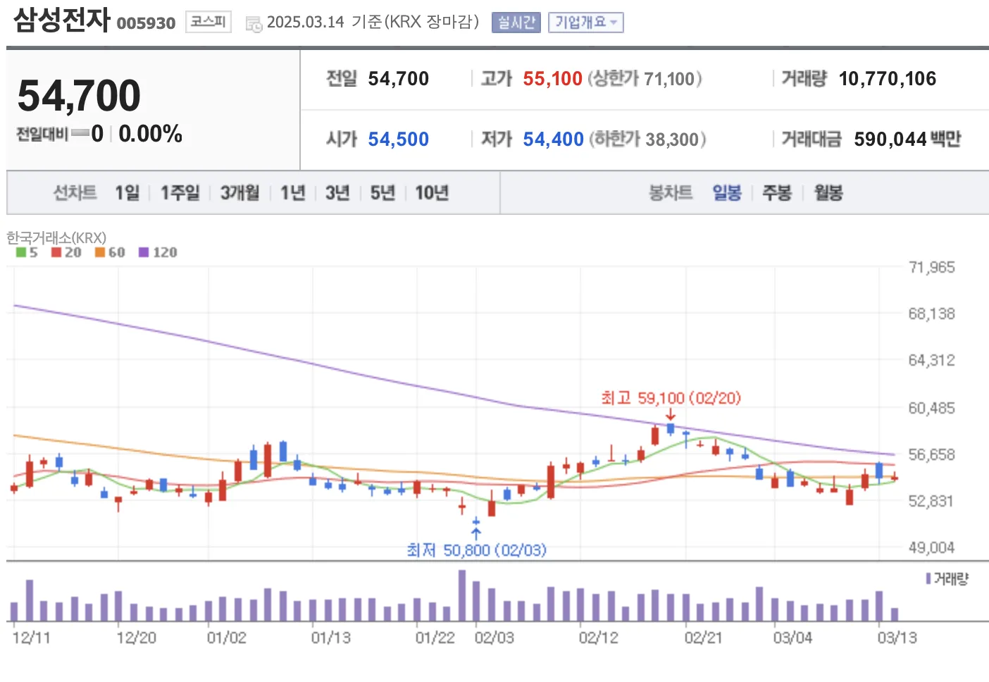
Task: Select the 1일 line chart tab
Action: pos(127,192)
